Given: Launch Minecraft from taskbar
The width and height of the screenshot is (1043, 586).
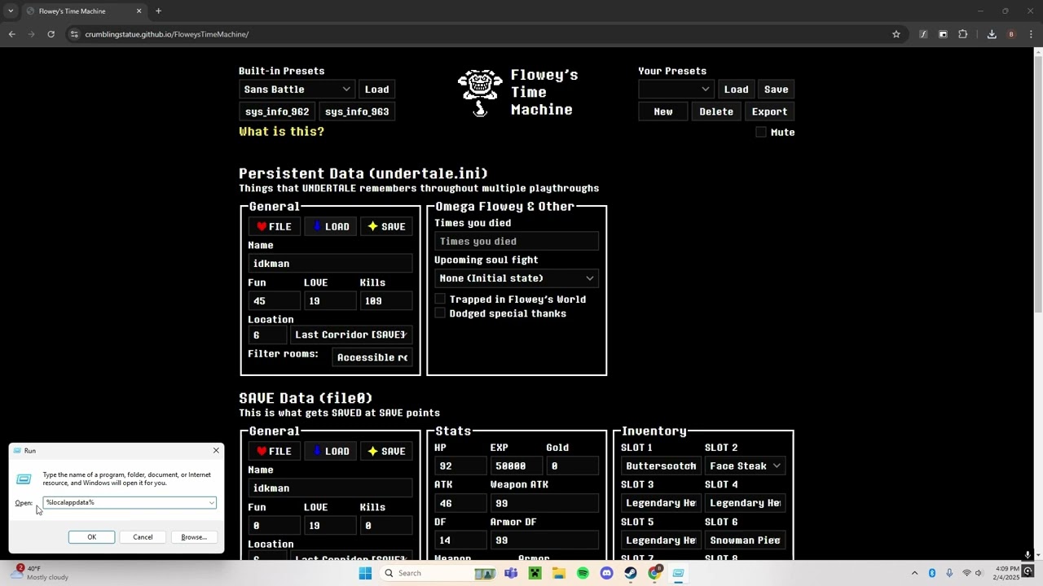Looking at the screenshot, I should pyautogui.click(x=535, y=573).
